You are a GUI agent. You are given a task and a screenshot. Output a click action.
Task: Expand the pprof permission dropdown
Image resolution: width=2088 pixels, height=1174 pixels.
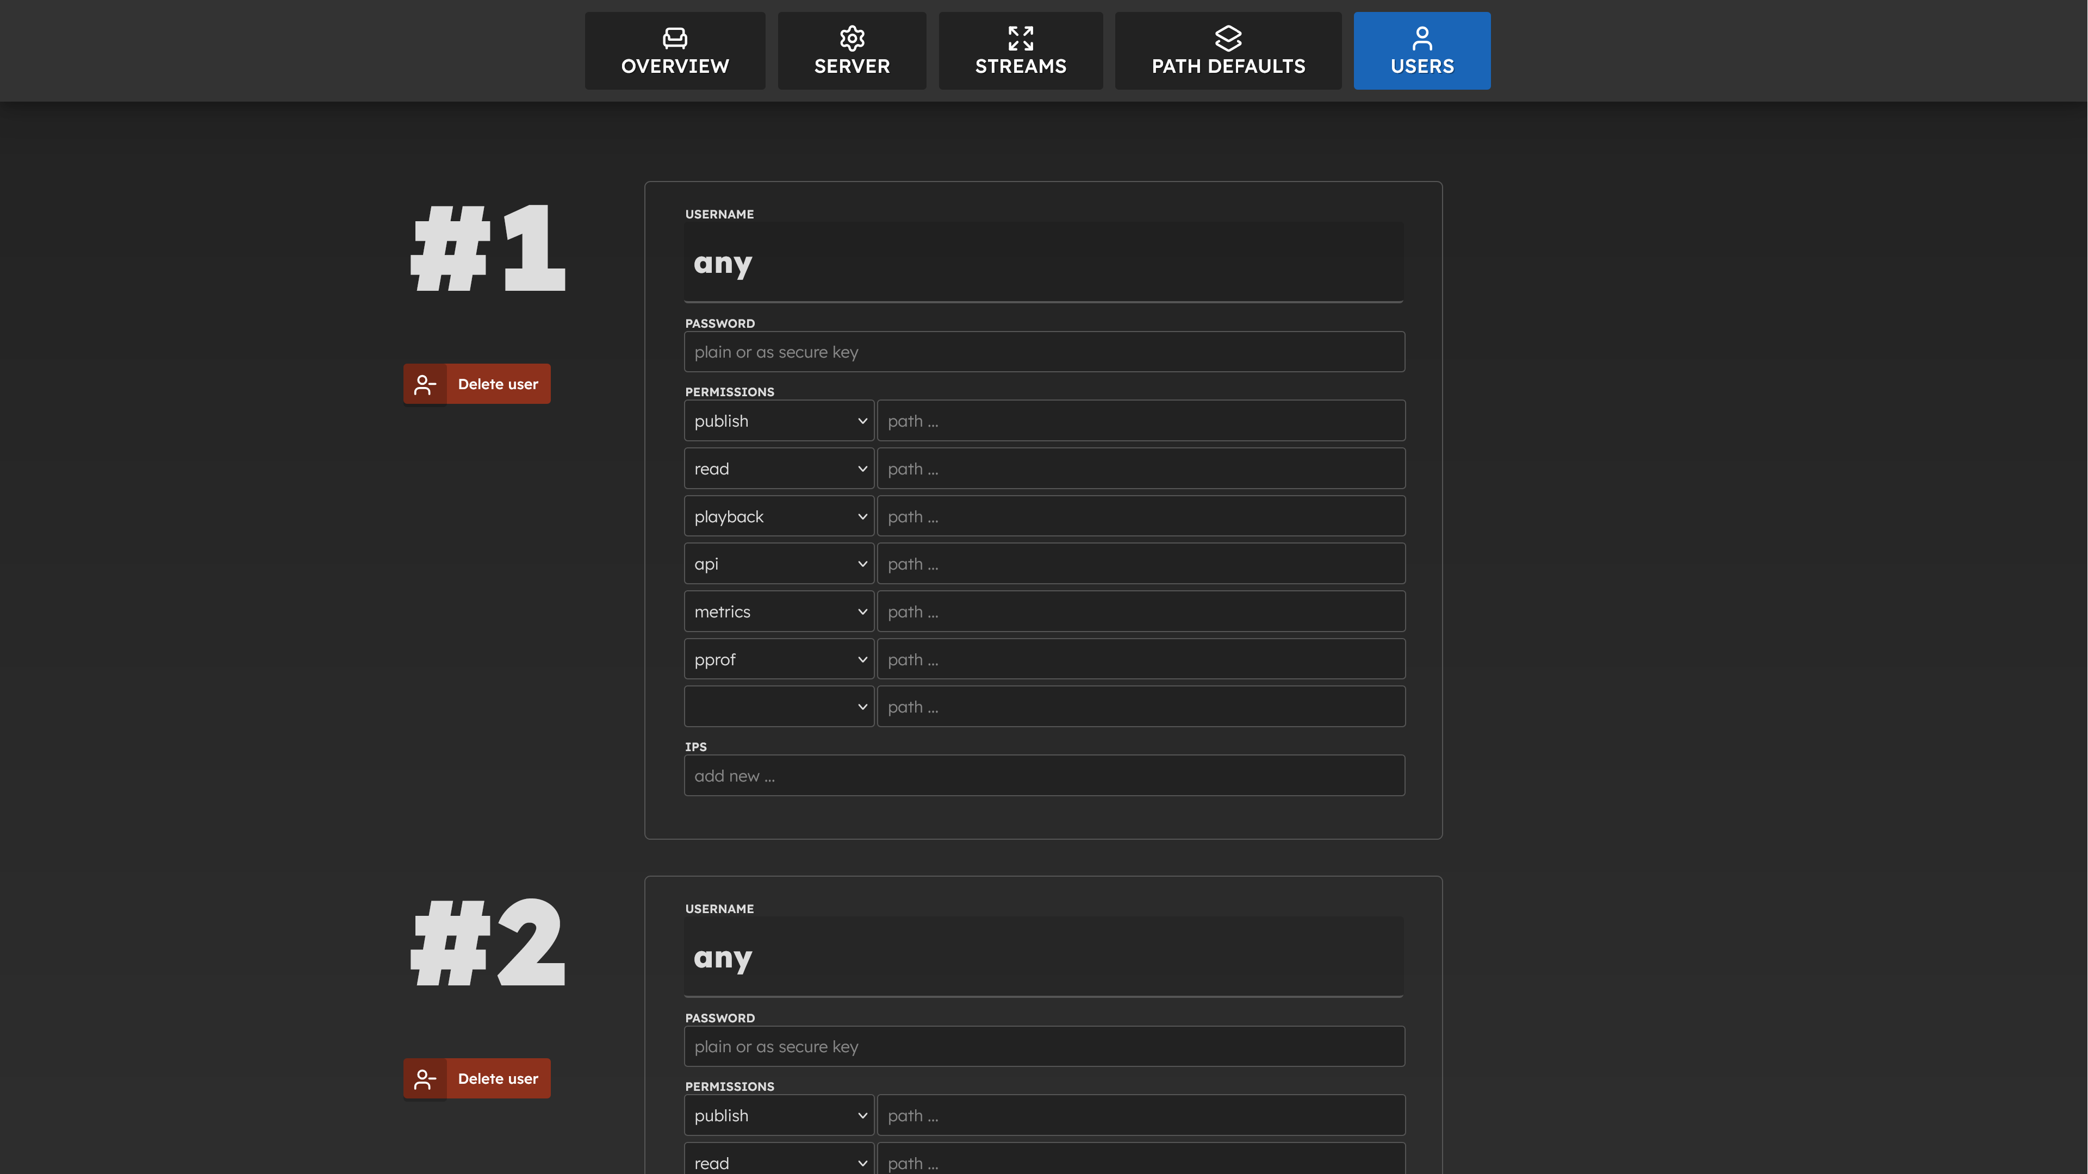(x=778, y=659)
